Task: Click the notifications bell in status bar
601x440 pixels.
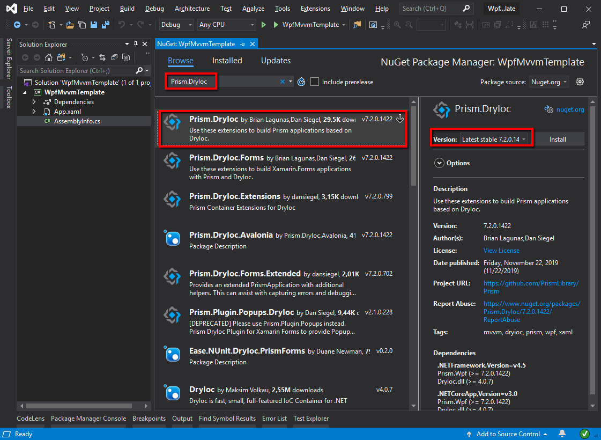Action: click(562, 434)
